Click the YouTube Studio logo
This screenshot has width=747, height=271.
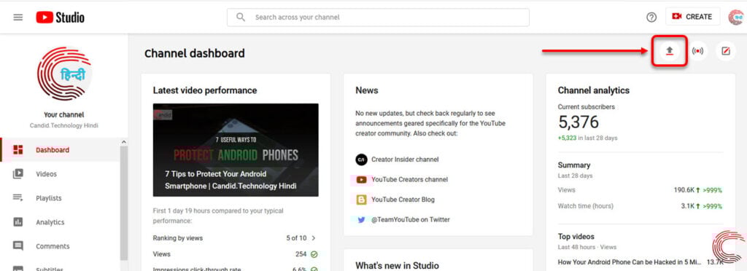pyautogui.click(x=60, y=17)
